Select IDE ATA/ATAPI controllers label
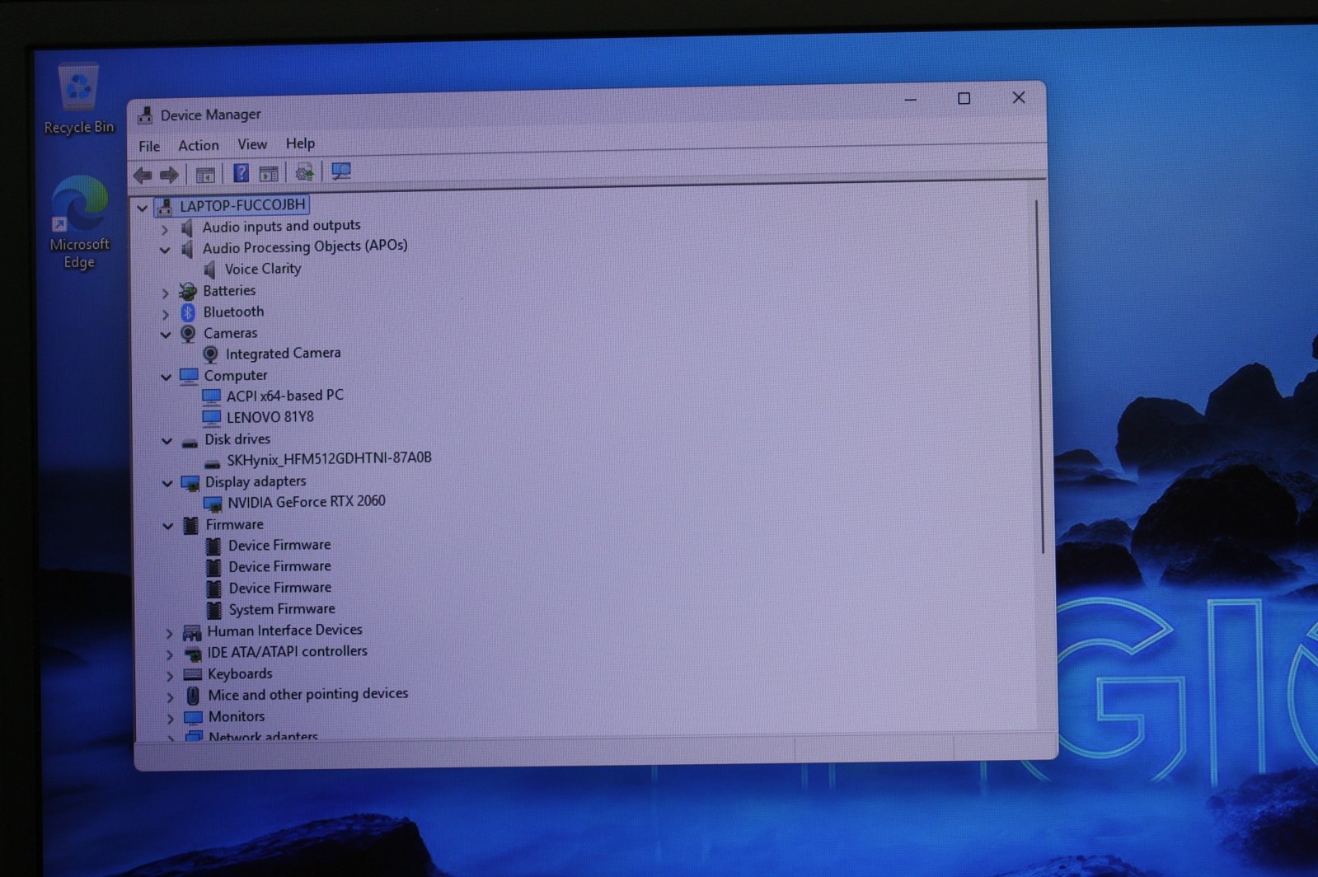 287,652
